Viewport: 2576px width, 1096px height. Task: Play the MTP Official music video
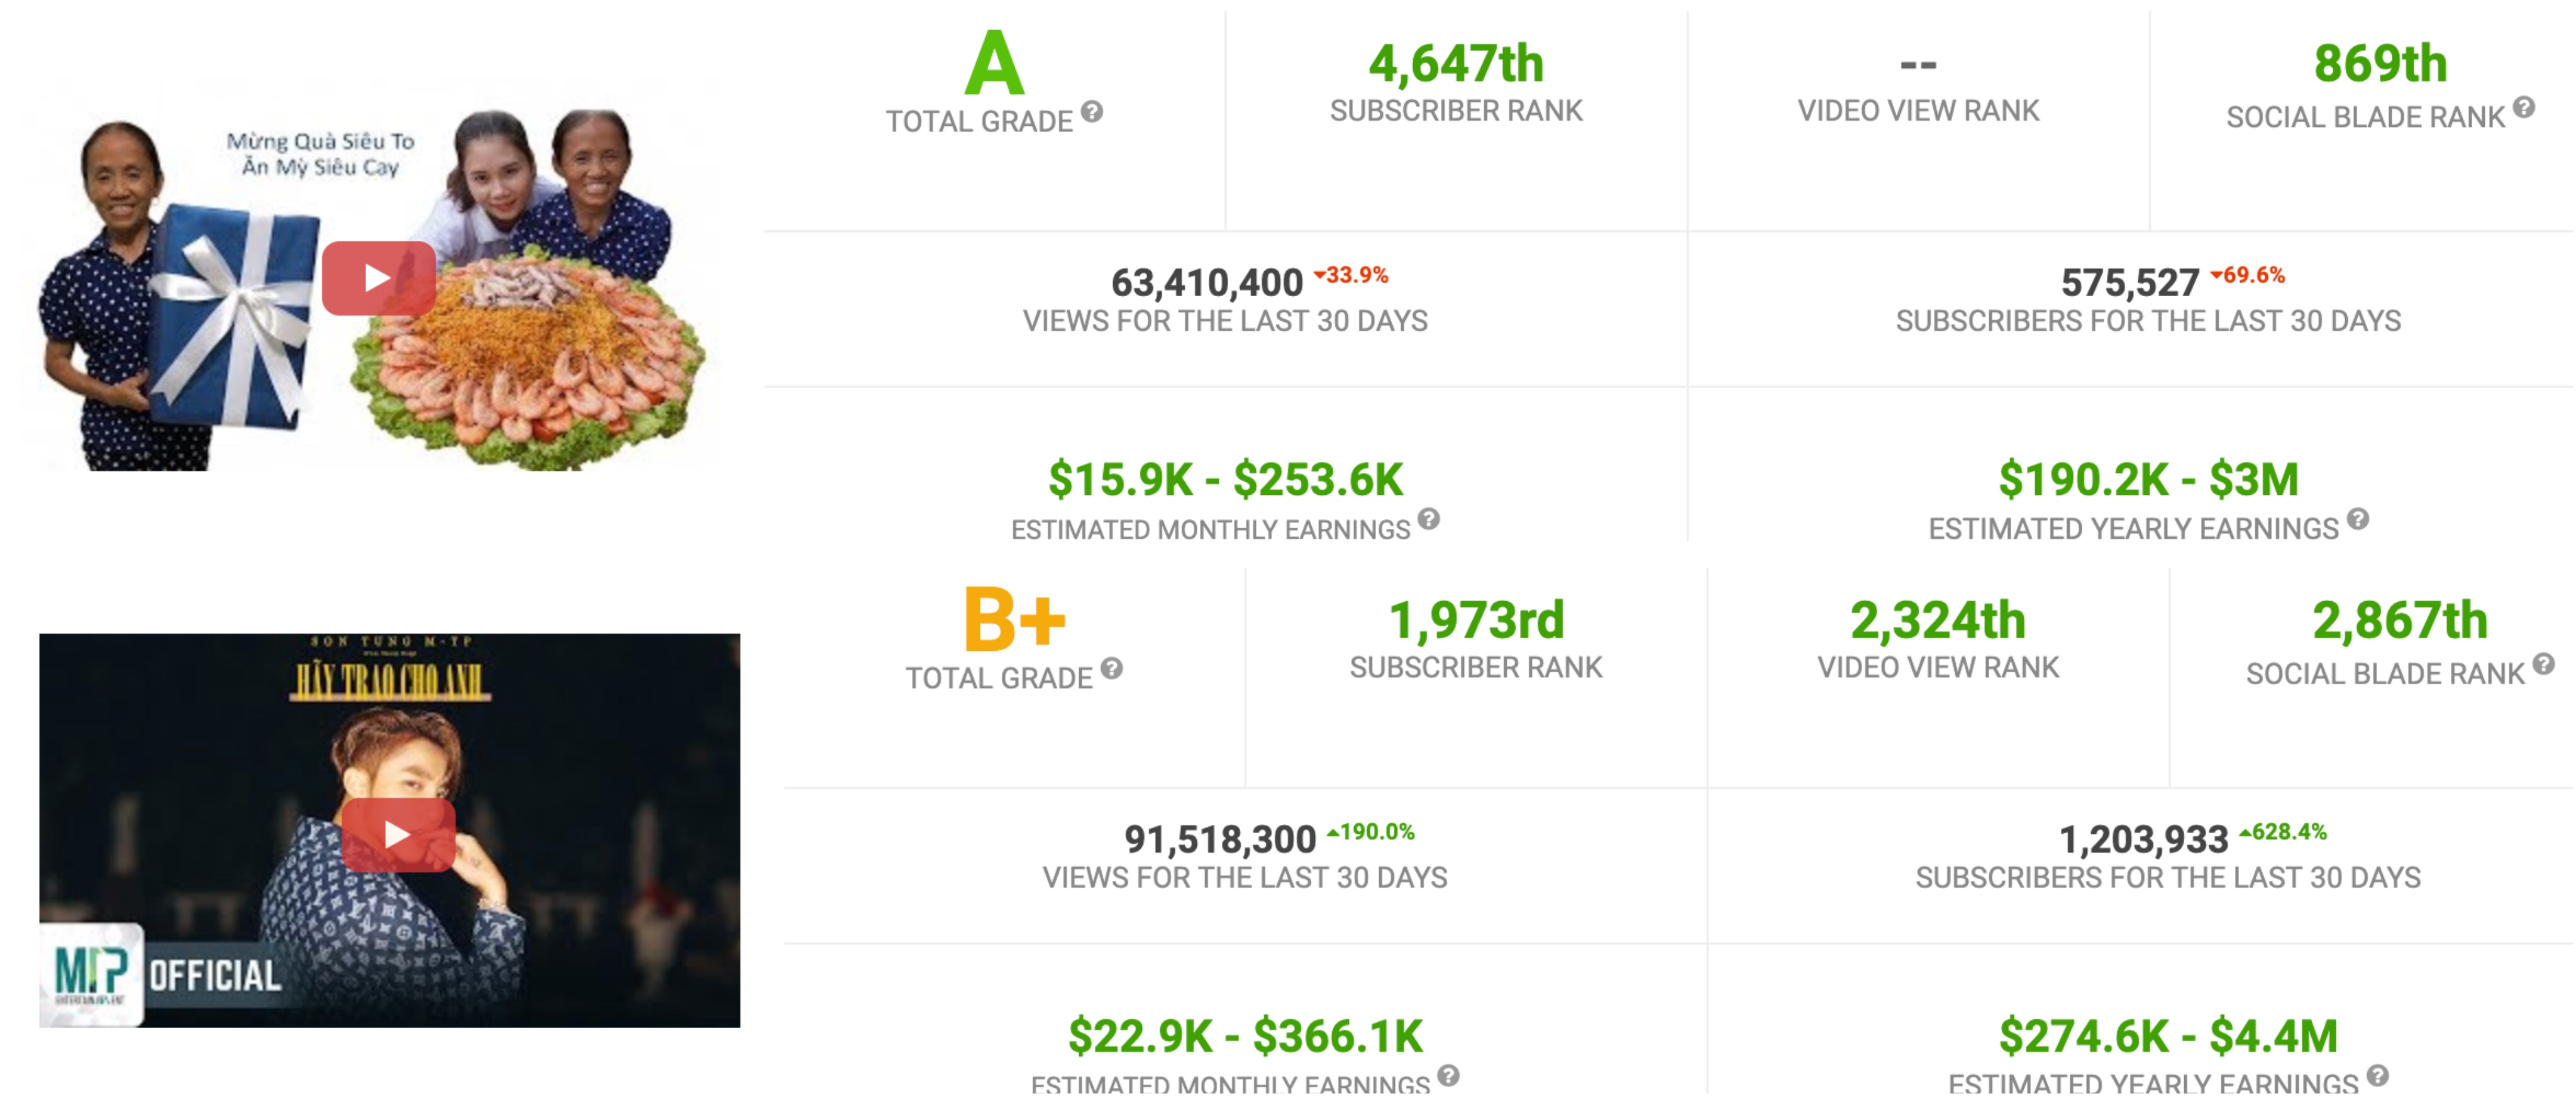[398, 834]
